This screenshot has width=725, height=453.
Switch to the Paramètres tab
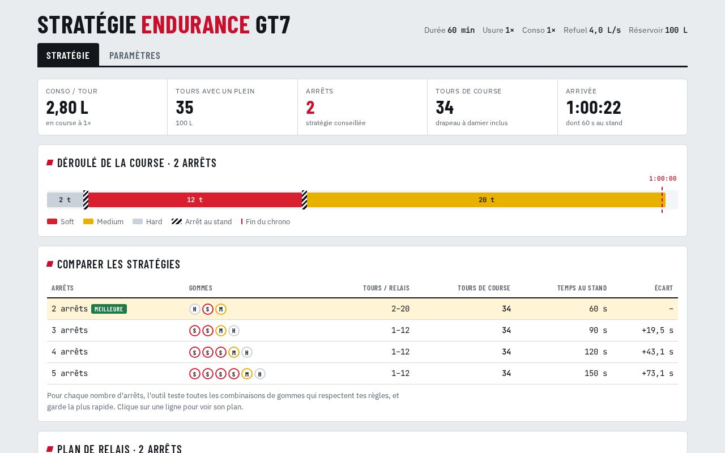tap(135, 55)
